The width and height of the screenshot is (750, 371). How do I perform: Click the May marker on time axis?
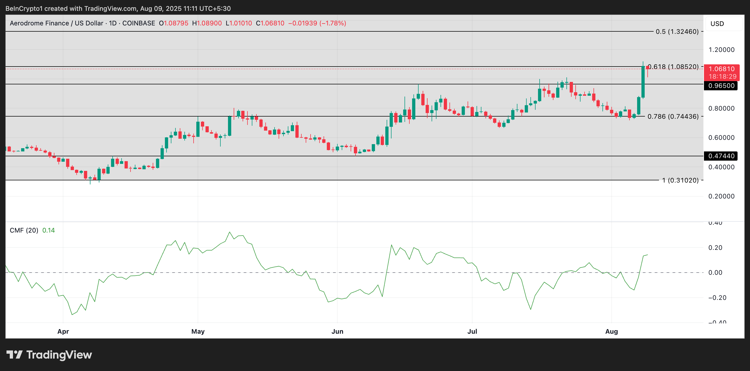pos(198,332)
